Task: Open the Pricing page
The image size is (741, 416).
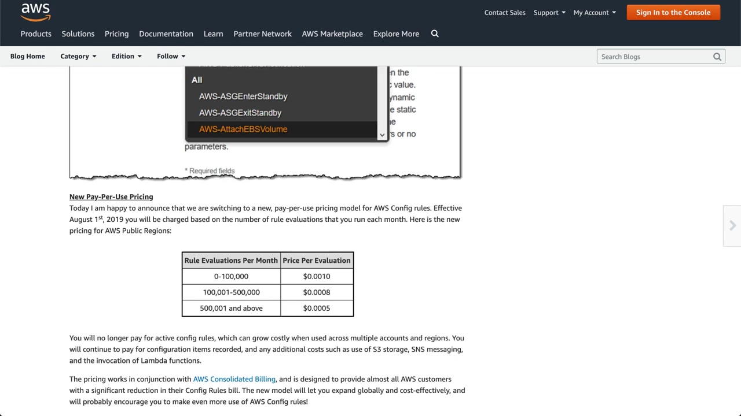Action: [x=116, y=34]
